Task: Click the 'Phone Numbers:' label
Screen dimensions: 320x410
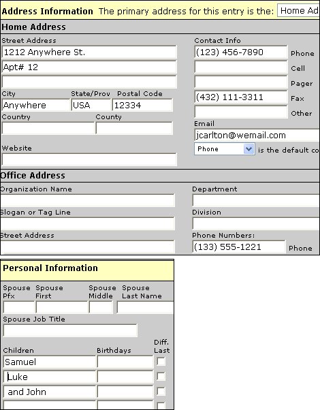Action: click(223, 236)
